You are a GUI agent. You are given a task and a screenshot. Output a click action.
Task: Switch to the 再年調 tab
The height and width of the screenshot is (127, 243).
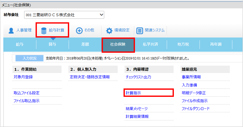point(216,44)
